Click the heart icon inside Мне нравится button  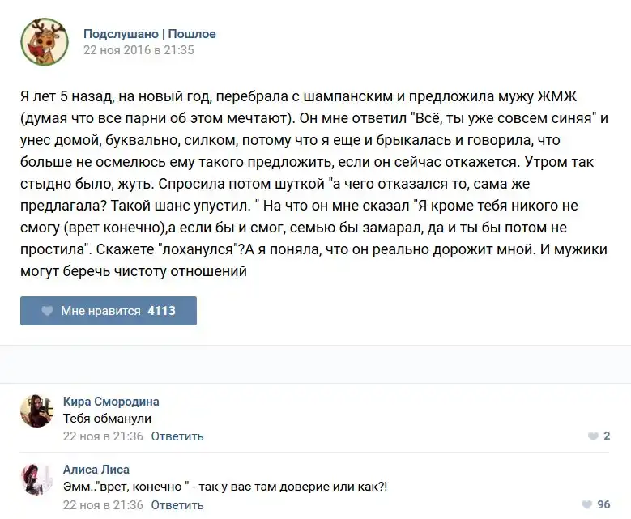(47, 311)
